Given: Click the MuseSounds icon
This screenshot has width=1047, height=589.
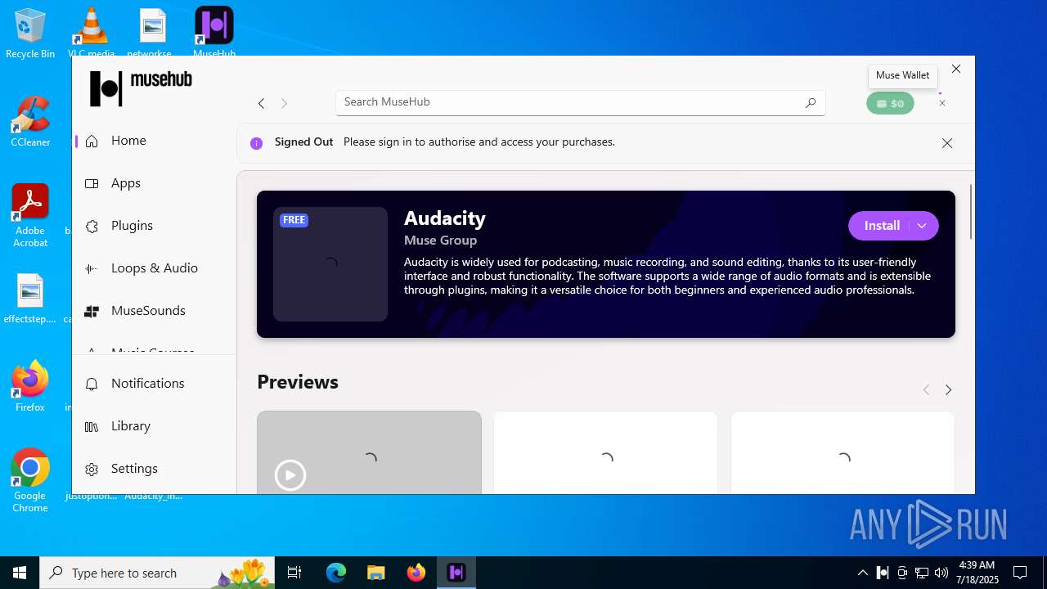Looking at the screenshot, I should pos(92,311).
